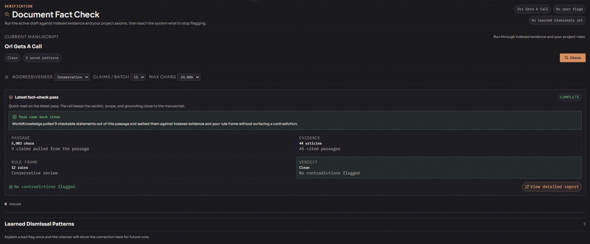Image resolution: width=590 pixels, height=244 pixels.
Task: Open the Claims / Batch 15 dropdown
Action: (x=138, y=77)
